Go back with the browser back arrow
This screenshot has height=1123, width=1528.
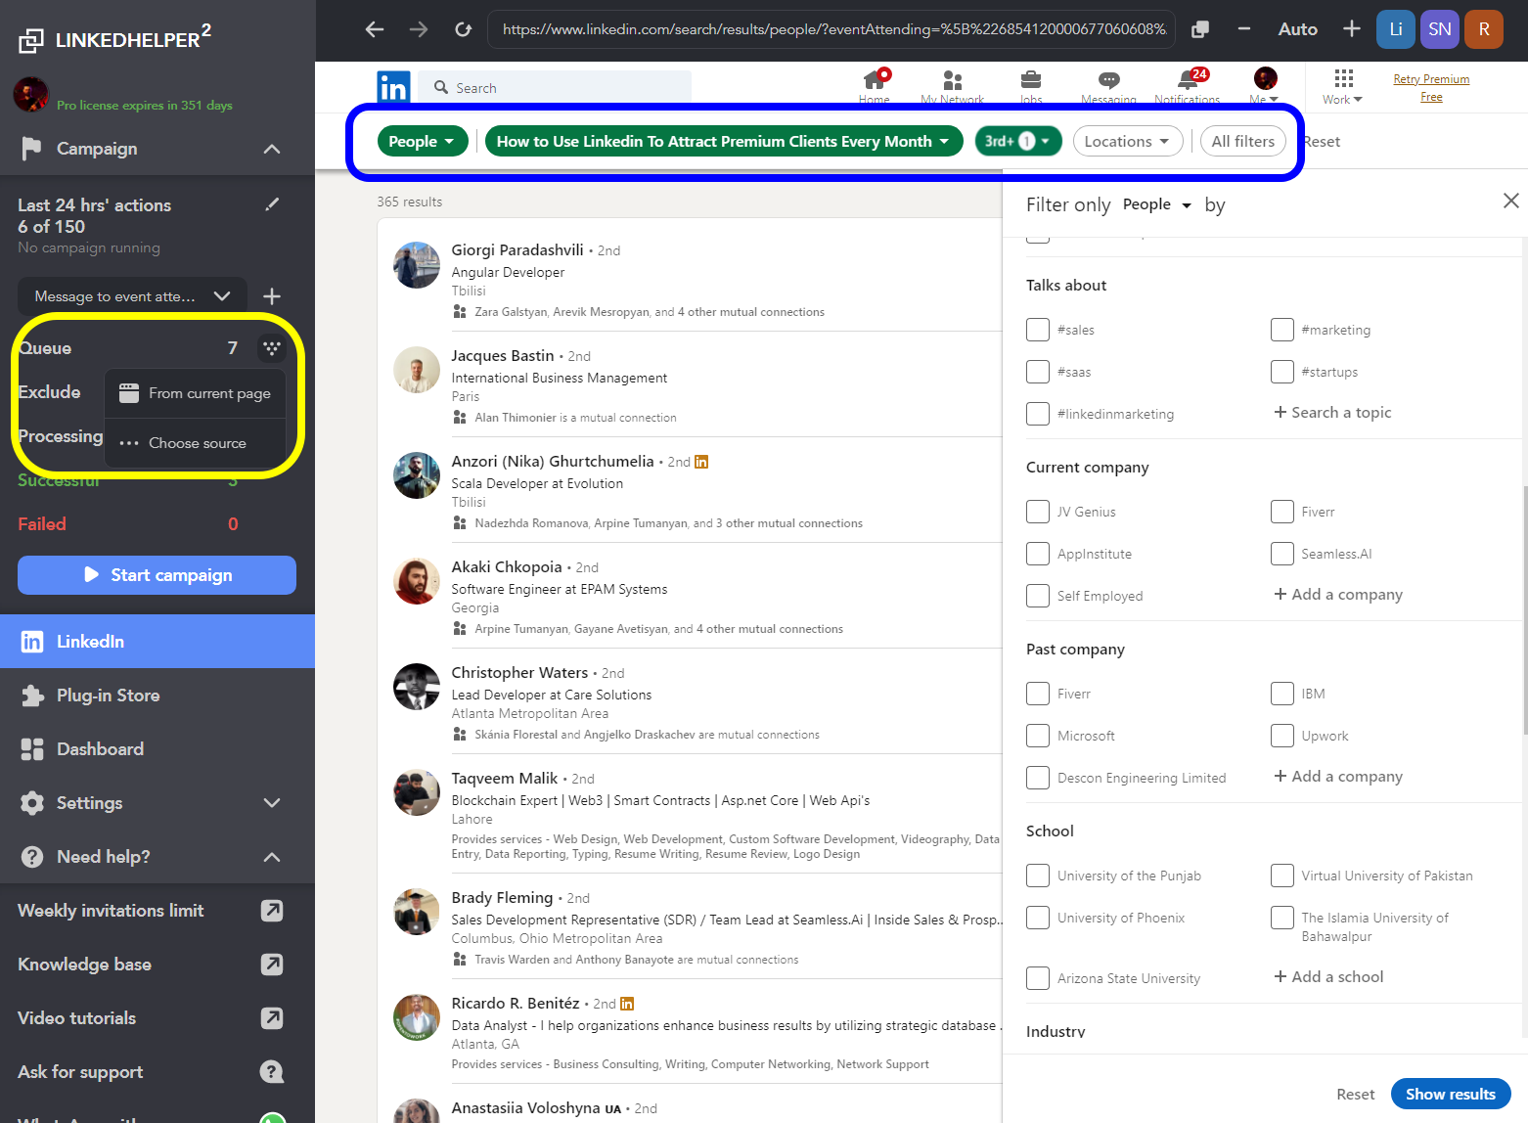375,29
